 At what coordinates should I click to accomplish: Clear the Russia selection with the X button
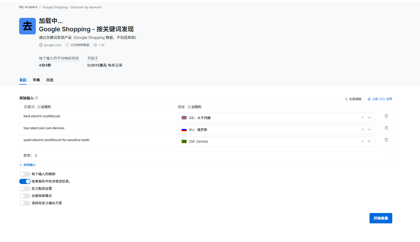click(362, 129)
